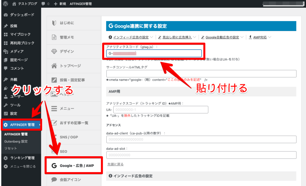Click the コメント bubble icon in sidebar
This screenshot has height=186, width=306.
(6, 68)
